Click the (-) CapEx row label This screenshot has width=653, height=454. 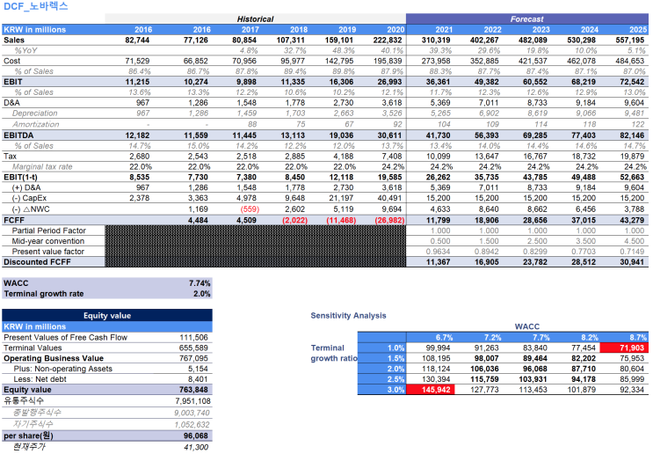(x=29, y=198)
